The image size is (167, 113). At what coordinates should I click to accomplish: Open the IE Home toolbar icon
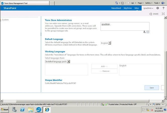click(117, 3)
